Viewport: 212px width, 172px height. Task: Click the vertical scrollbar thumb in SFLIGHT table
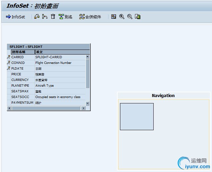(88, 73)
